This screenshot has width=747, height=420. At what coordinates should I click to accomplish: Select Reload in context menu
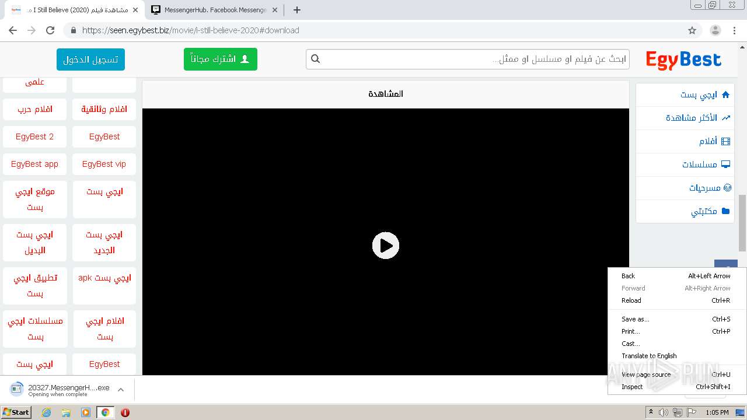[x=676, y=300]
